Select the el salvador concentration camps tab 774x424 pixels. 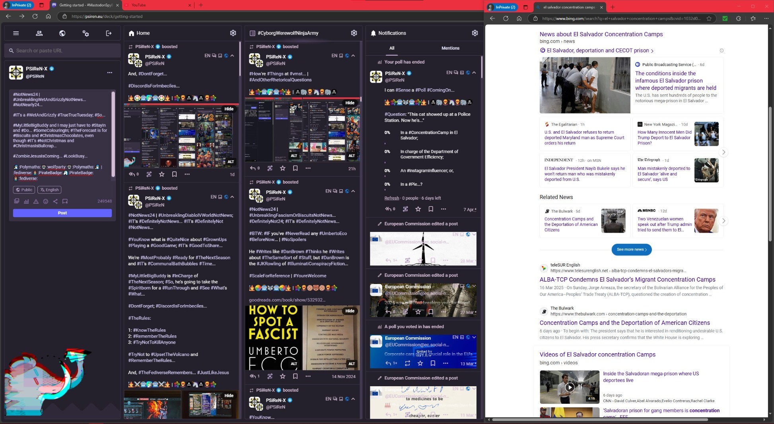click(x=569, y=7)
